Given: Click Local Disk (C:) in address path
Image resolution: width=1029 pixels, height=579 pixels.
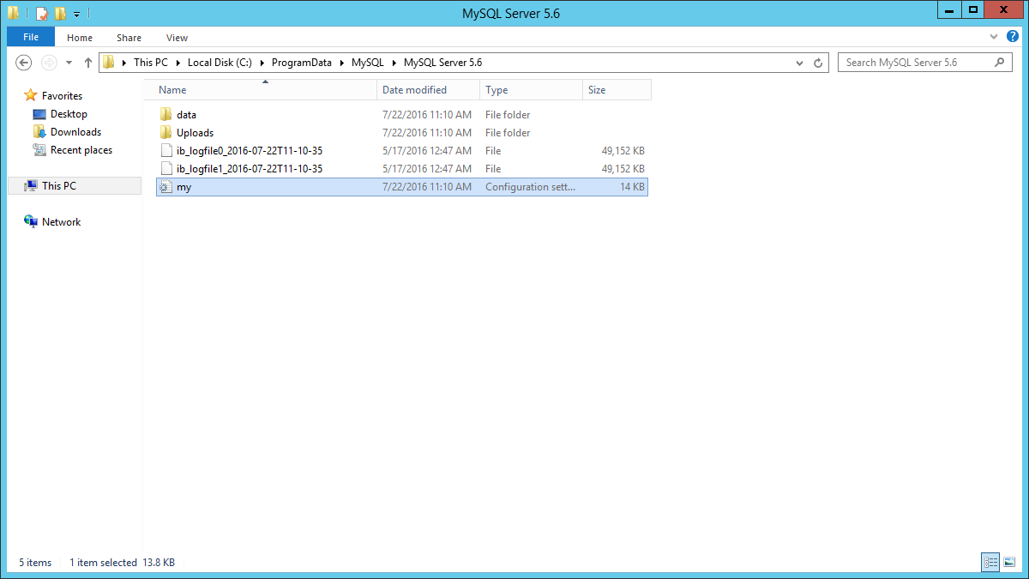Looking at the screenshot, I should coord(220,63).
